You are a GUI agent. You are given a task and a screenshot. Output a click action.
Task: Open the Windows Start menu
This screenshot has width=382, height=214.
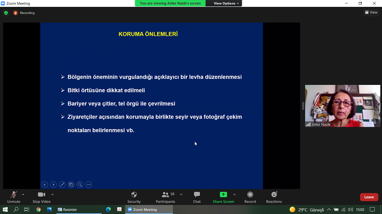[x=5, y=209]
